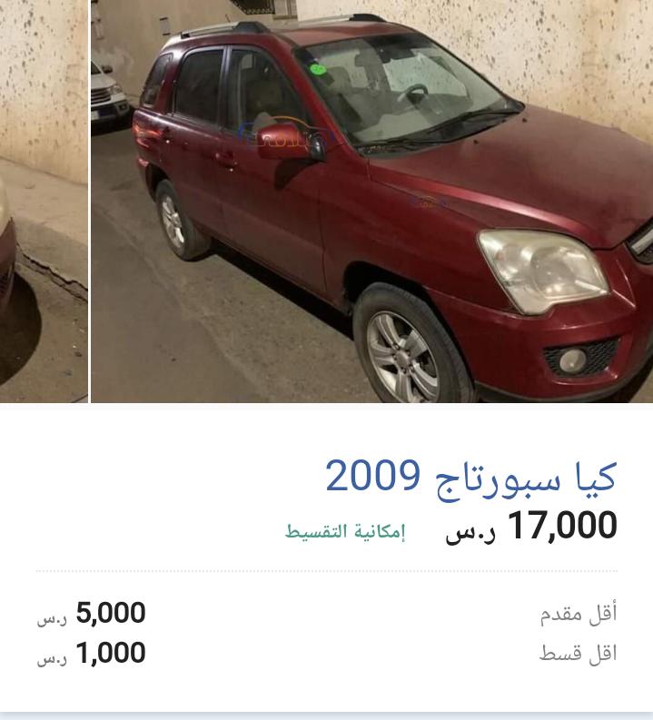653x720 pixels.
Task: Click the green sticker on the windshield
Action: click(x=318, y=69)
